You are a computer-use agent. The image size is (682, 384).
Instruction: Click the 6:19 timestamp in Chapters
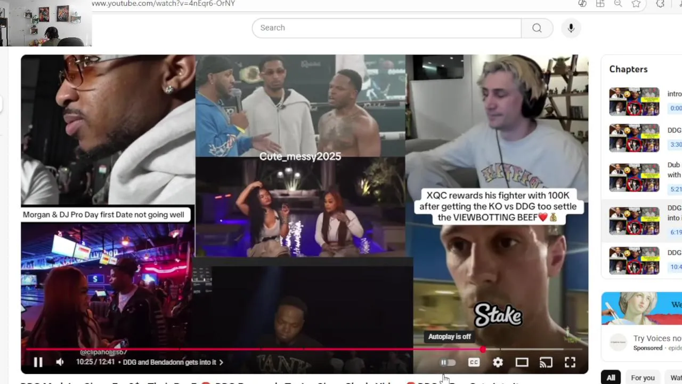tap(676, 232)
